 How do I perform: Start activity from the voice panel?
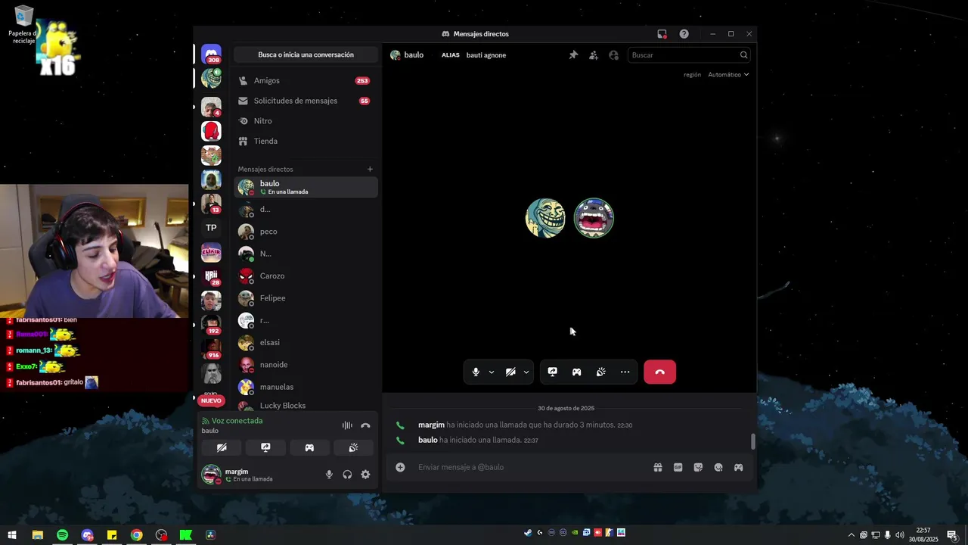click(x=309, y=447)
